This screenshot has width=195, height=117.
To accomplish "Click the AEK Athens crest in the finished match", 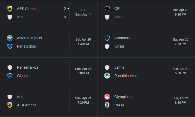I will point(10,9).
